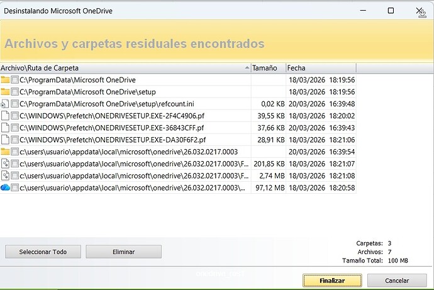This screenshot has height=290, width=434.
Task: Click file icon for ONEDRIVESETUP.EXE-2F4C4906.pf
Action: (x=5, y=116)
